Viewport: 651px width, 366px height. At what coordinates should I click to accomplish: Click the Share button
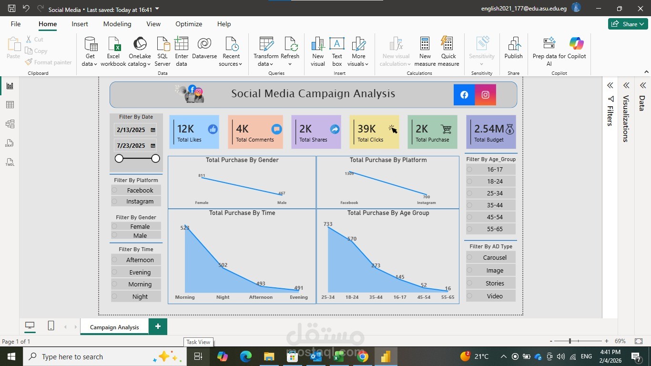pos(628,23)
